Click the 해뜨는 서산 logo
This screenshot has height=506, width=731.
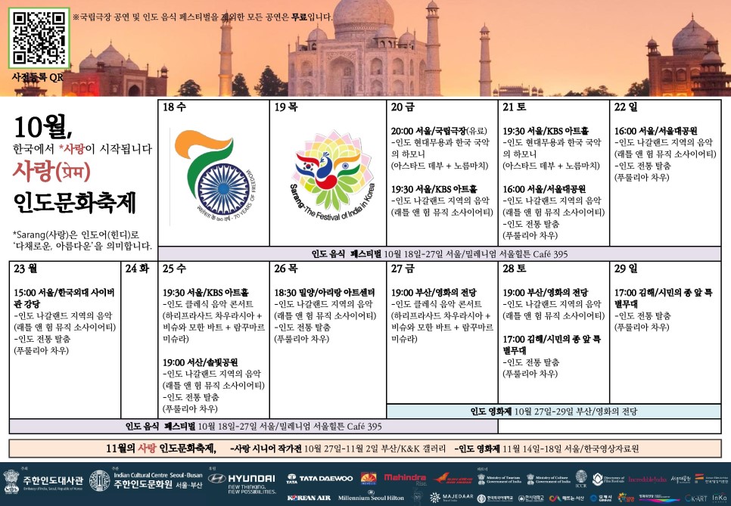click(567, 498)
